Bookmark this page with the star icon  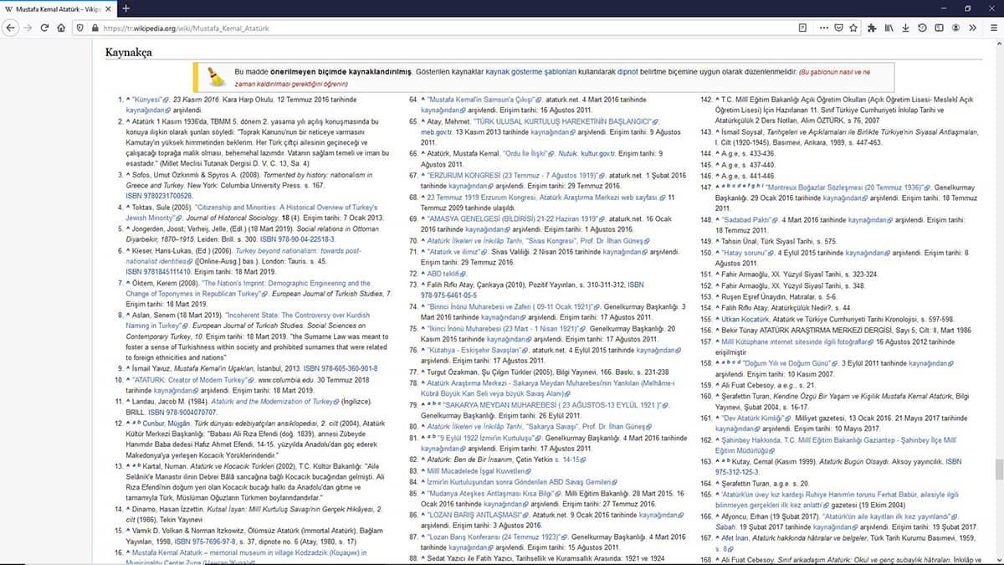tap(853, 28)
